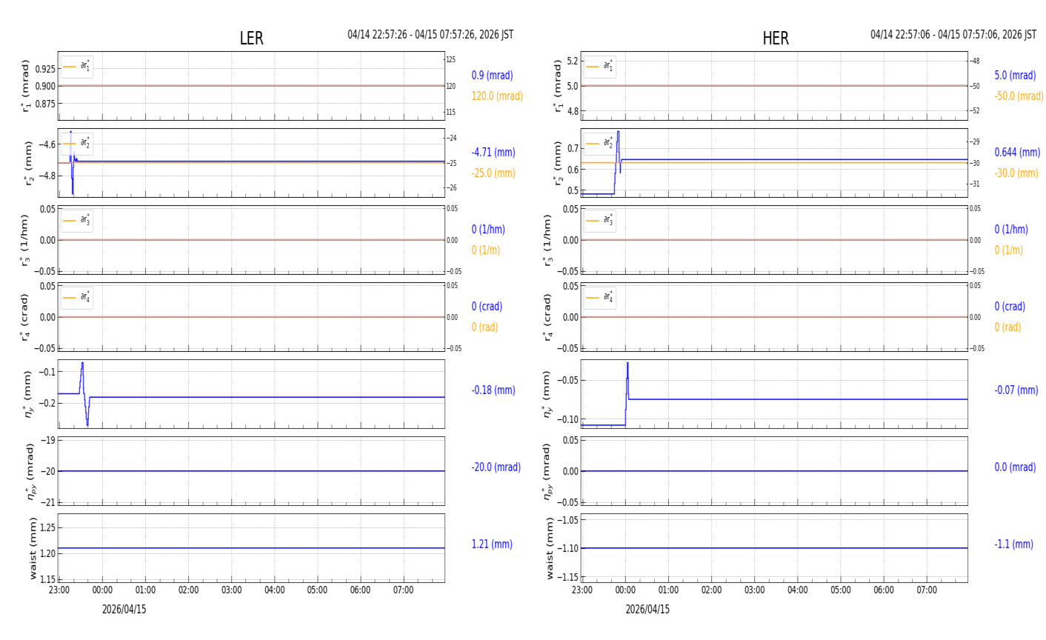Click the HER orange 0 (rad) value
Screen dimensions: 1046x640
[x=1007, y=327]
